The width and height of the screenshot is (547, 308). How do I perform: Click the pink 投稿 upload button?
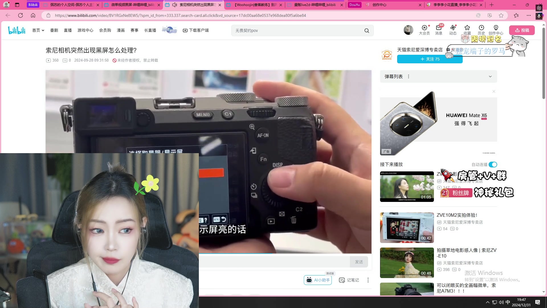522,30
